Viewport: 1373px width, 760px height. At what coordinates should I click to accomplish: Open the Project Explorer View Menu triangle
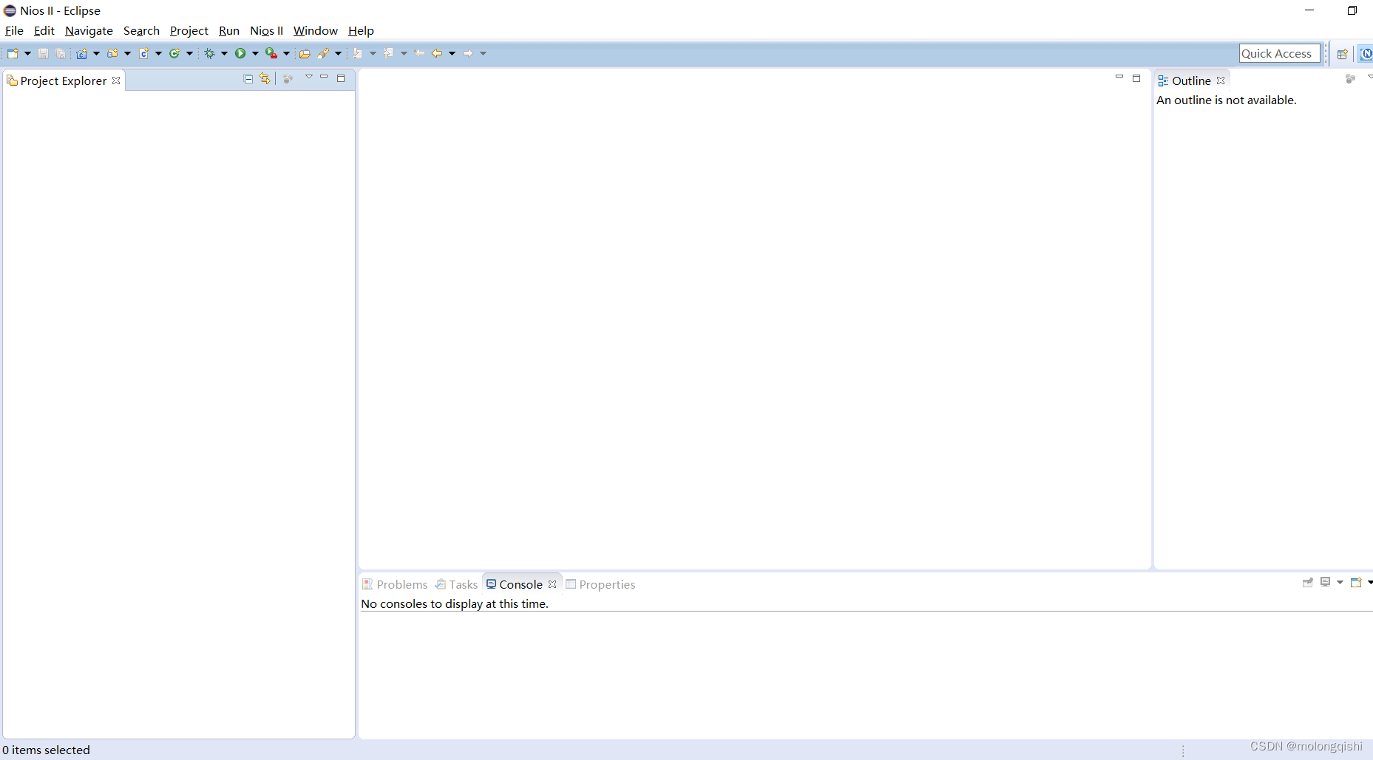click(309, 77)
